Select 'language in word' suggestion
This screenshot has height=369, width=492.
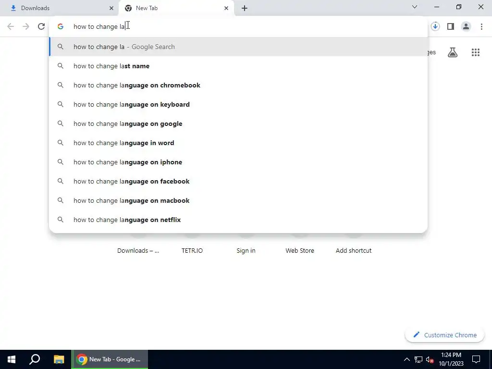[238, 143]
